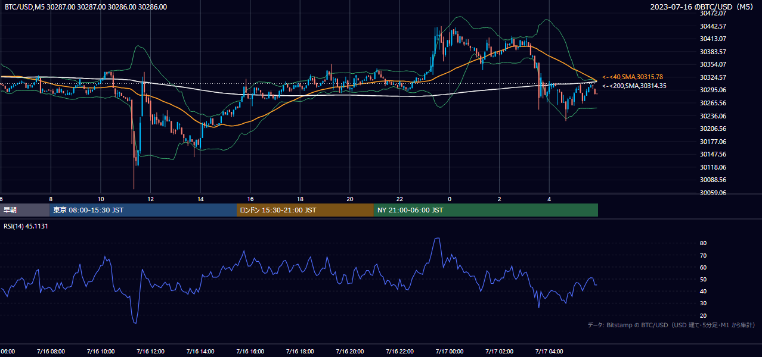Click price axis value 30354.07
Viewport: 762px width, 357px height.
(x=713, y=64)
